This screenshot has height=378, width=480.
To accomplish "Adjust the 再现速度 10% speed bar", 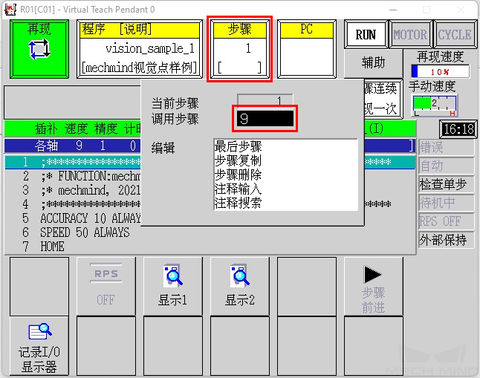I will click(x=440, y=71).
